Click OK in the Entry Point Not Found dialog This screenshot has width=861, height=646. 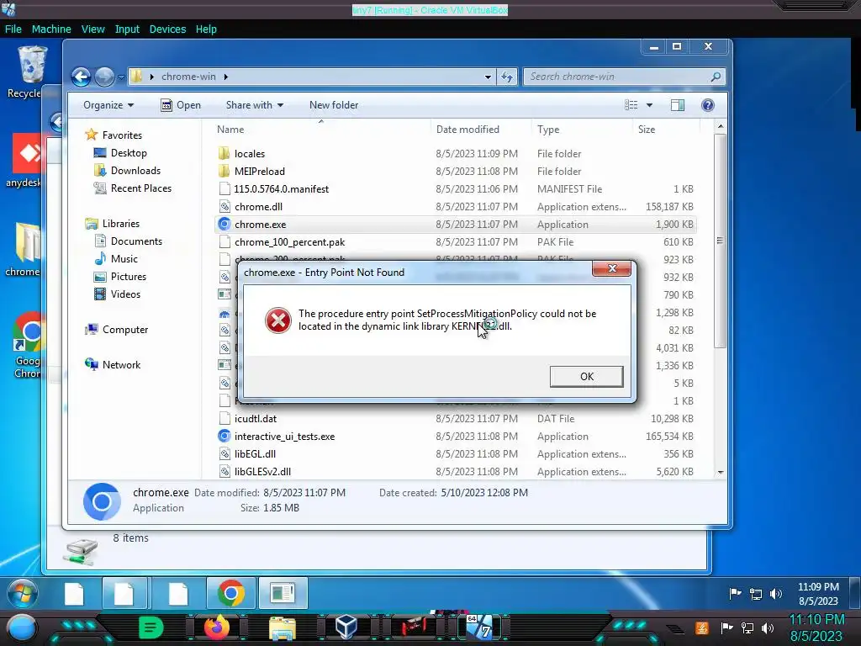[586, 376]
